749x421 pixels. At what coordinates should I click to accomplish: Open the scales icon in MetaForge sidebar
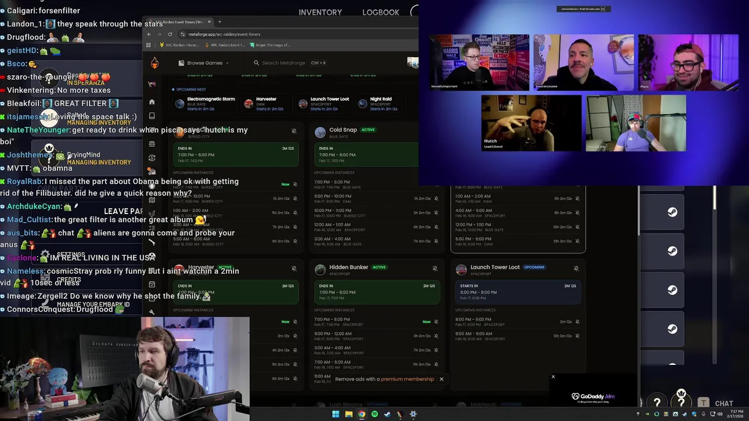pos(152,144)
